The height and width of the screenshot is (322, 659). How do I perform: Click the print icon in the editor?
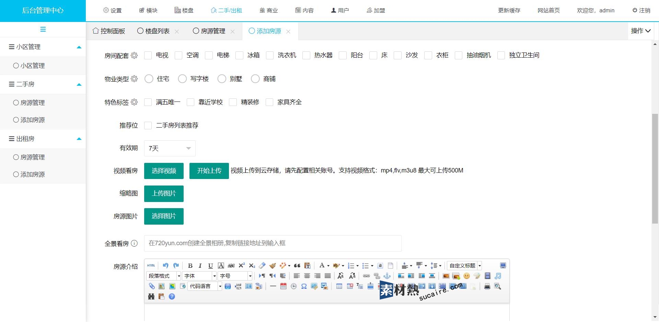(x=487, y=286)
